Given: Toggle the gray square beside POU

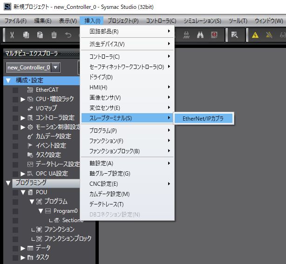Looking at the screenshot, I should point(15,193).
